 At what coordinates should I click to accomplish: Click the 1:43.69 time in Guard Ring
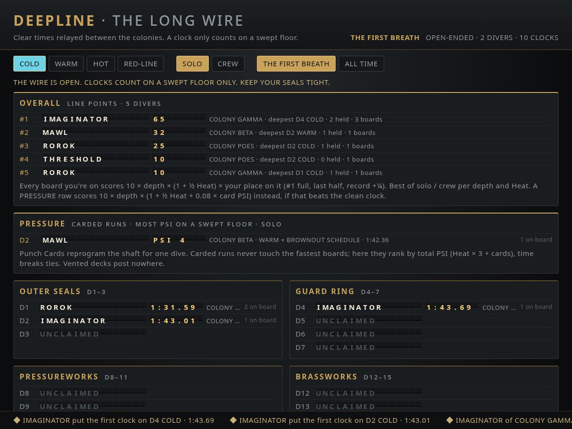point(449,307)
